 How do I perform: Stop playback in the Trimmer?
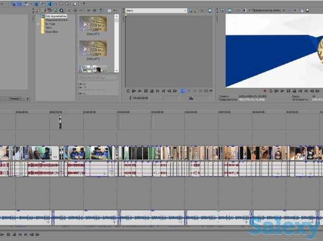152,91
